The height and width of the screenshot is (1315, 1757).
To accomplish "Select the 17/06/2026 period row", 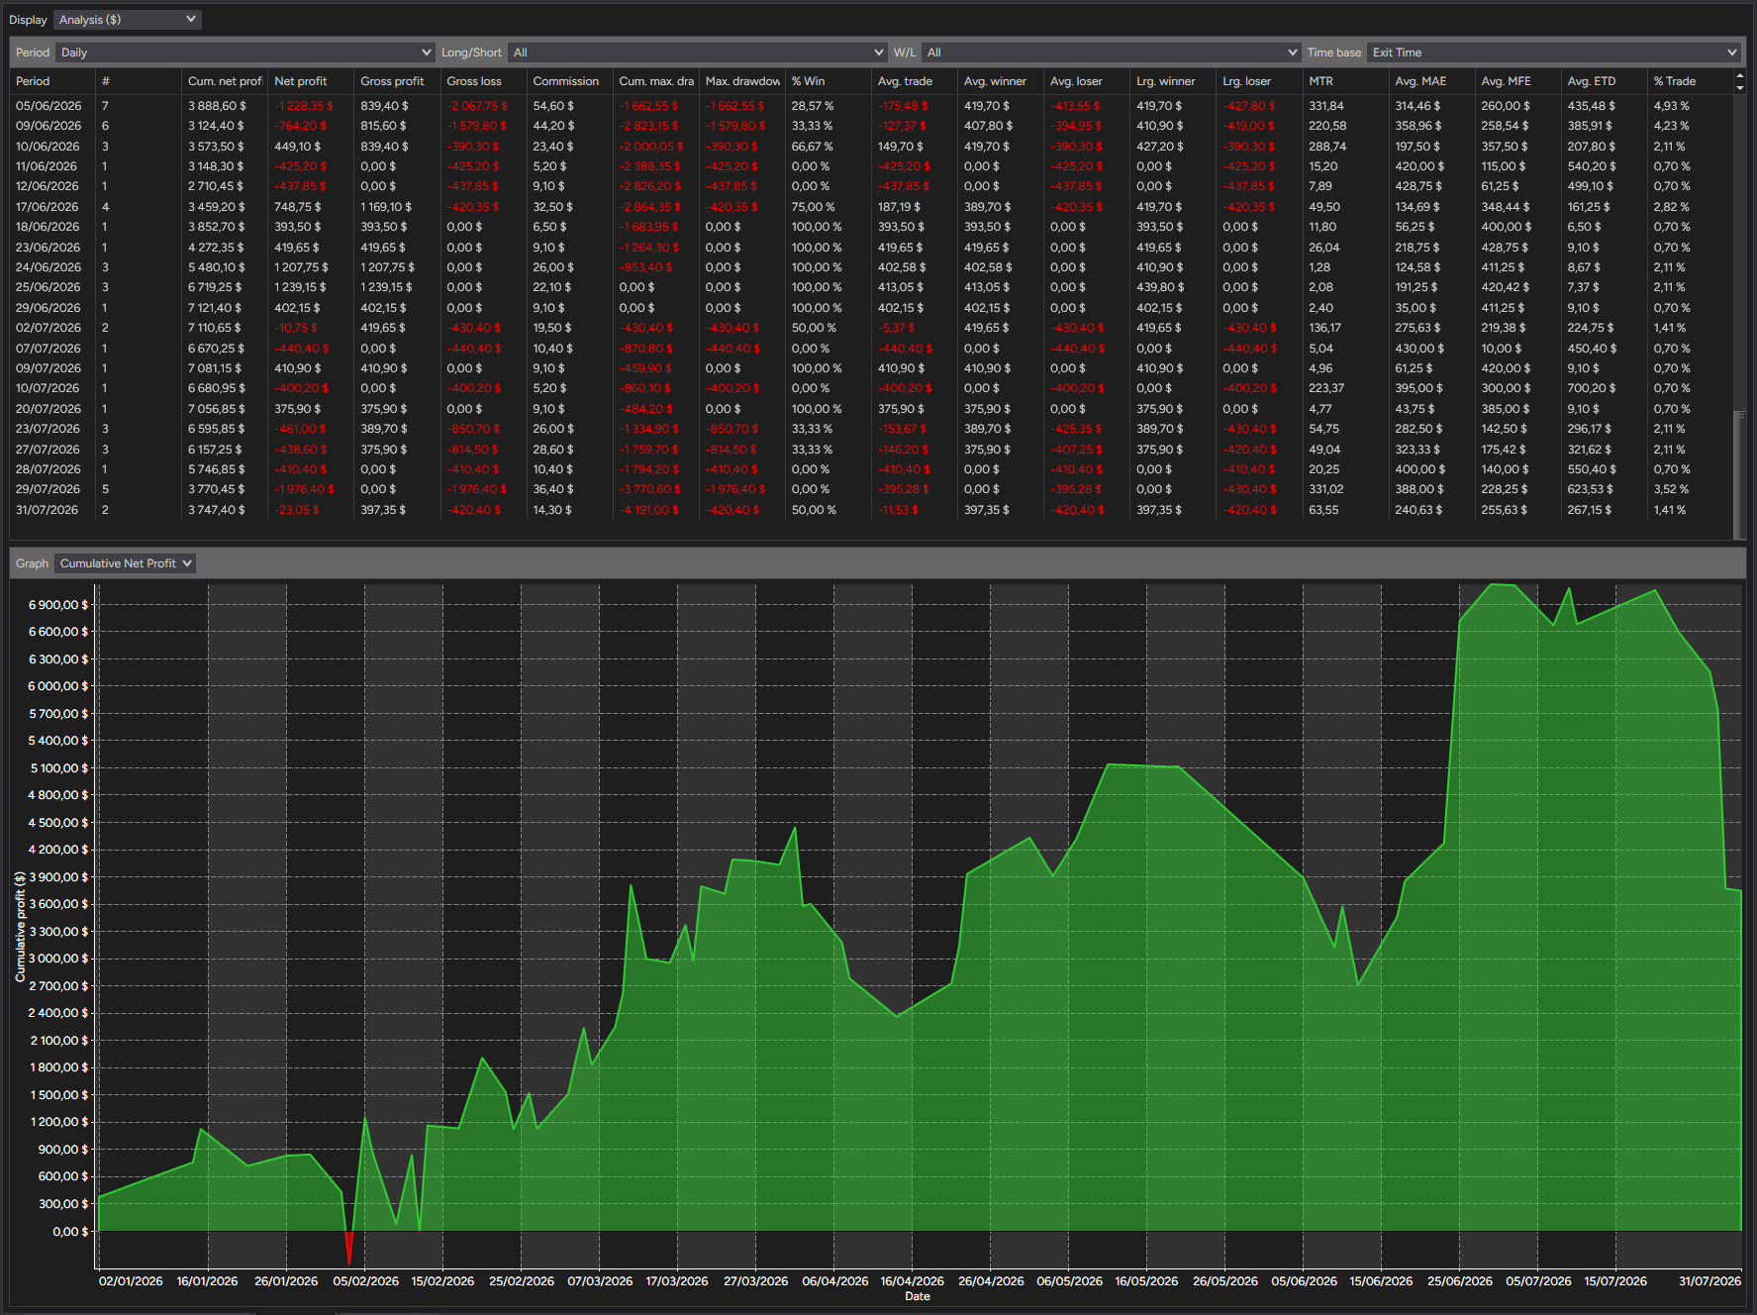I will pyautogui.click(x=871, y=207).
